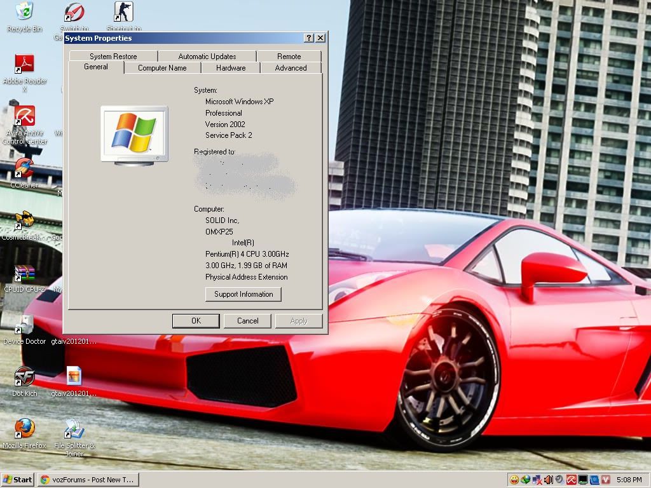Open the Advanced tab
This screenshot has height=488, width=651.
pyautogui.click(x=291, y=68)
